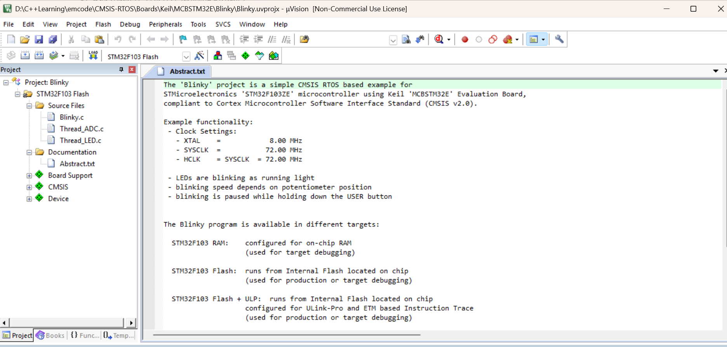Screen dimensions: 727x347
Task: Open the Peripherals menu
Action: pyautogui.click(x=165, y=24)
